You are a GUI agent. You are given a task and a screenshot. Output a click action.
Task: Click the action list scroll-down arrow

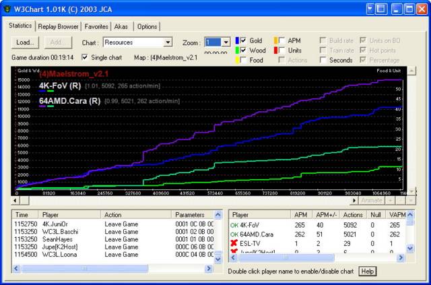tap(218, 259)
